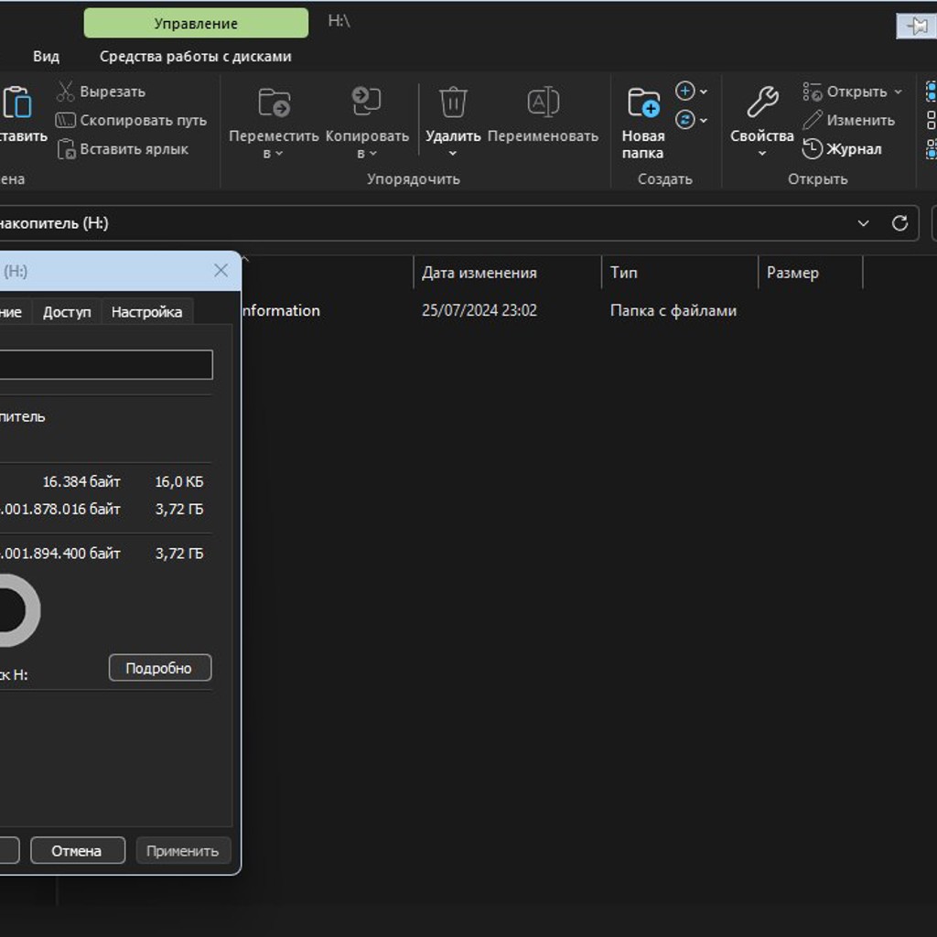Sort by the Размер column header
Screen dimensions: 937x937
811,273
